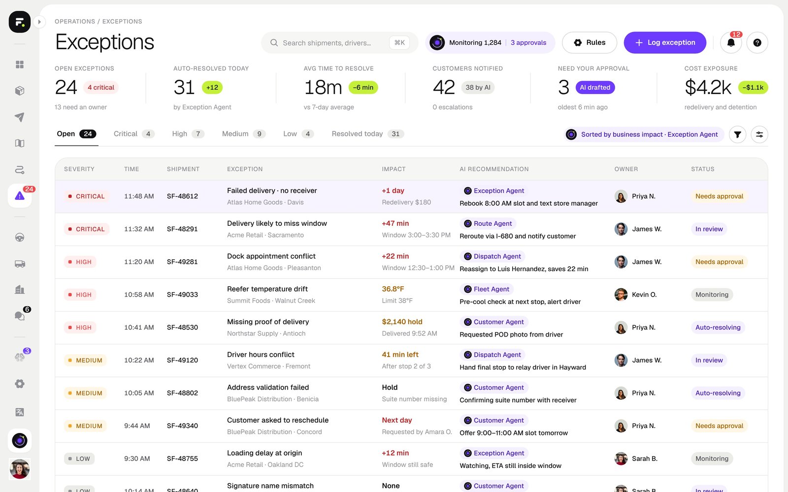Click the filter funnel icon
788x492 pixels.
coord(737,134)
